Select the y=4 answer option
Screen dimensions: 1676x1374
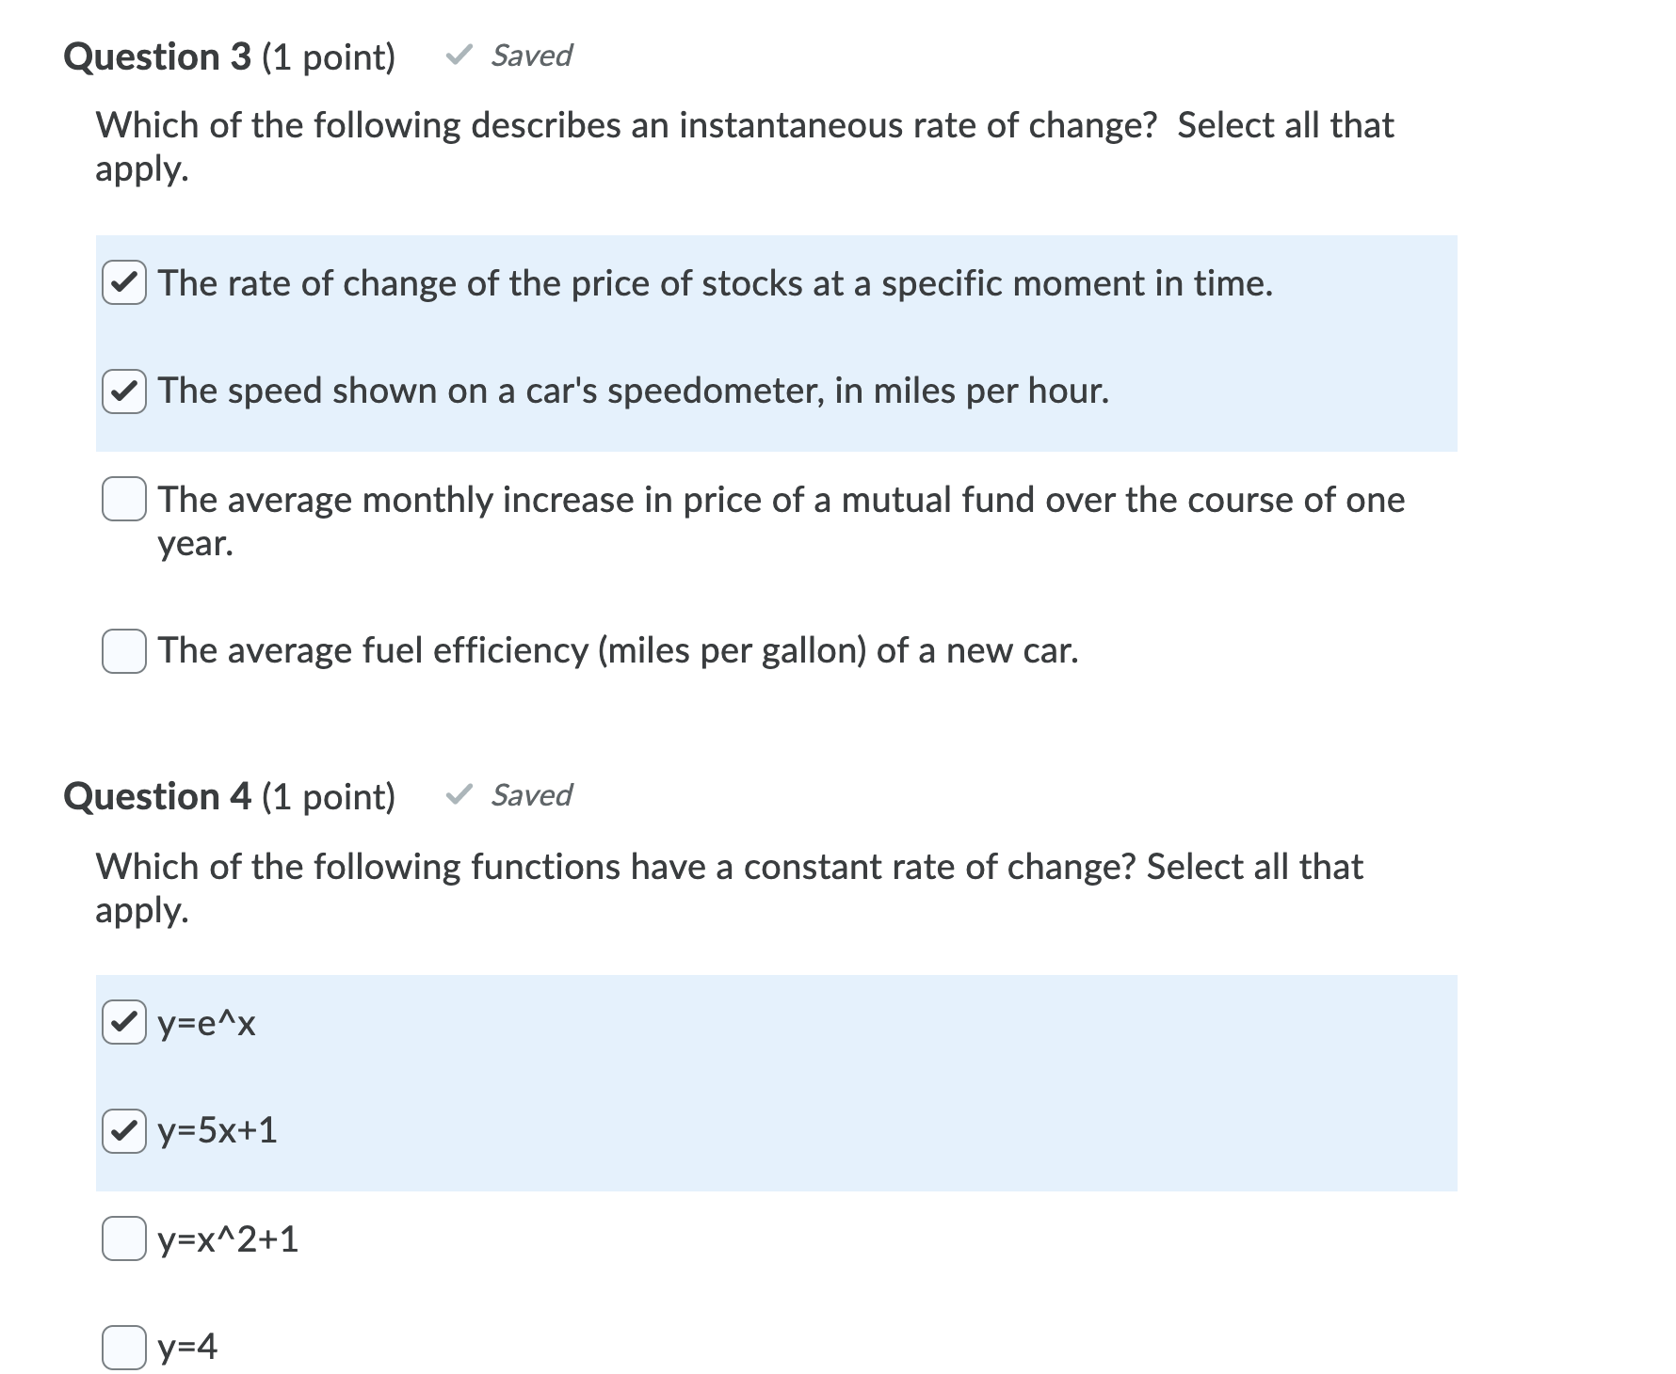(122, 1348)
